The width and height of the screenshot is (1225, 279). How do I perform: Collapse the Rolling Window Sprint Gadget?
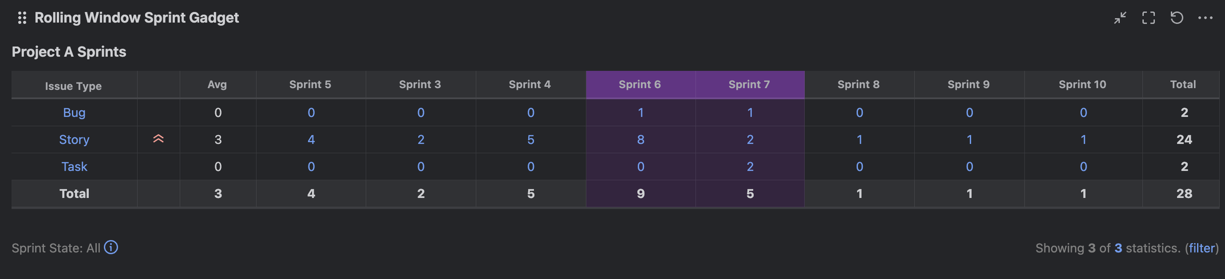point(1120,18)
